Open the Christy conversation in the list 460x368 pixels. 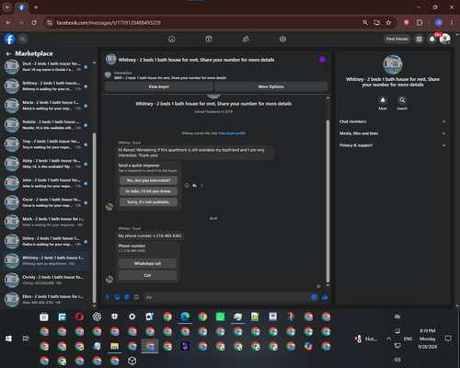(46, 280)
